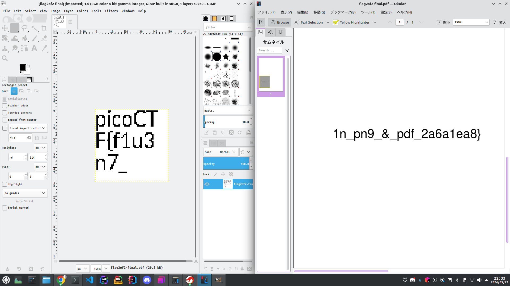Select the Eraser tool
The width and height of the screenshot is (510, 286).
44,38
